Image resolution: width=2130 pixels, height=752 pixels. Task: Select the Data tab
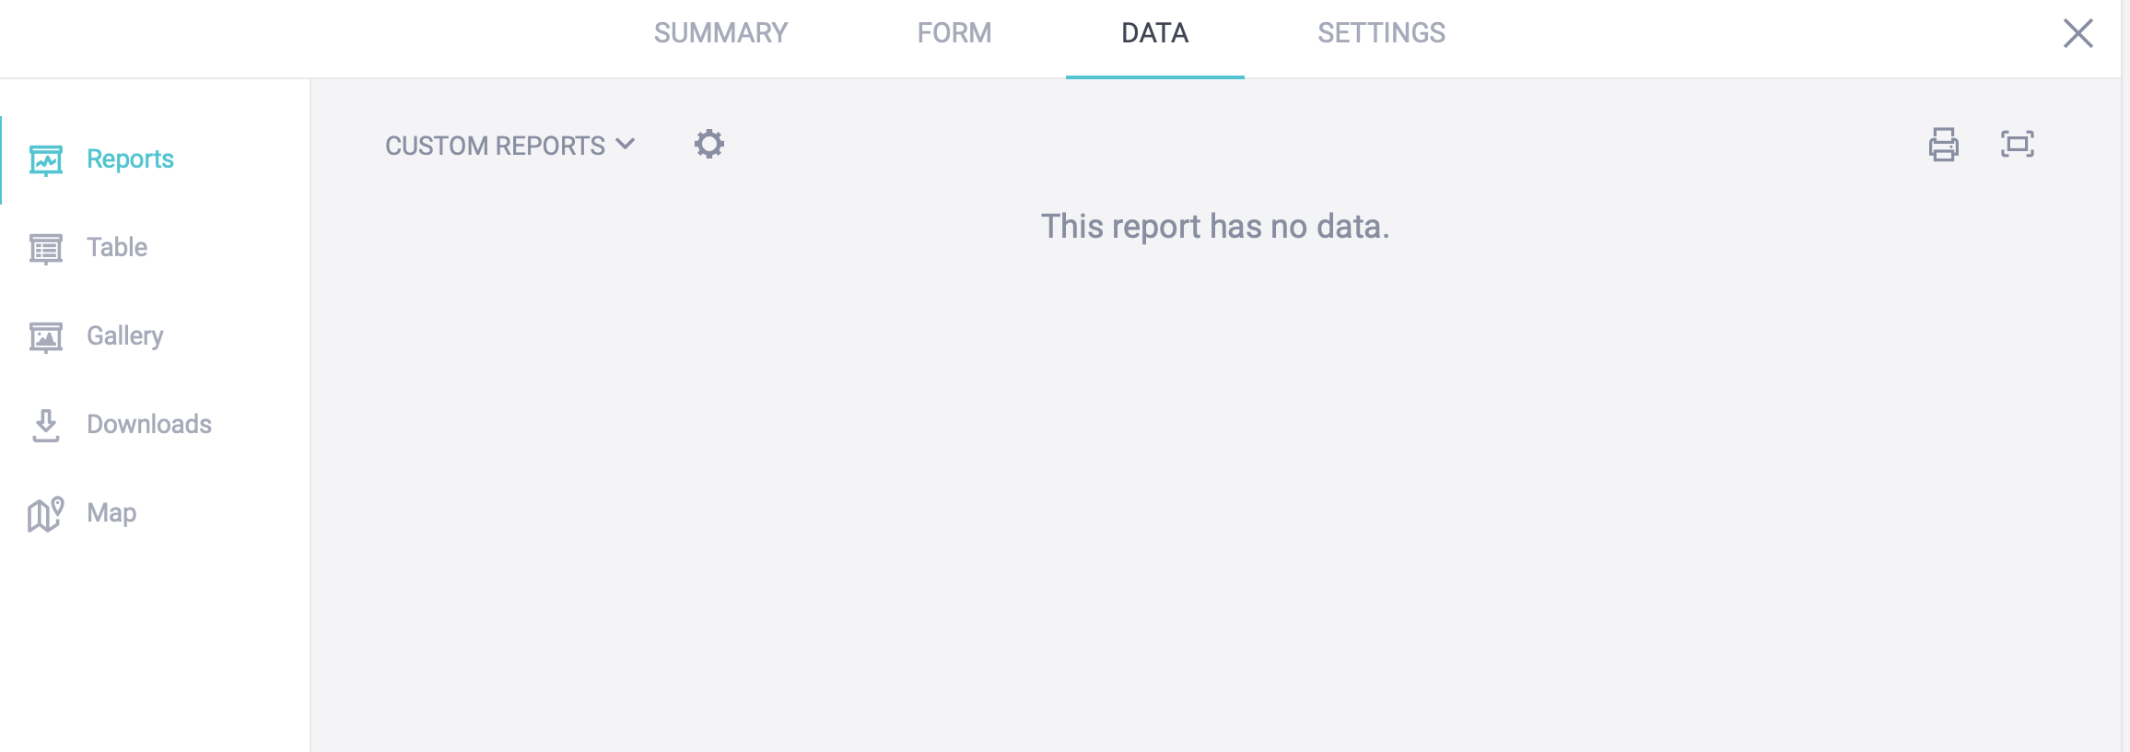point(1154,33)
